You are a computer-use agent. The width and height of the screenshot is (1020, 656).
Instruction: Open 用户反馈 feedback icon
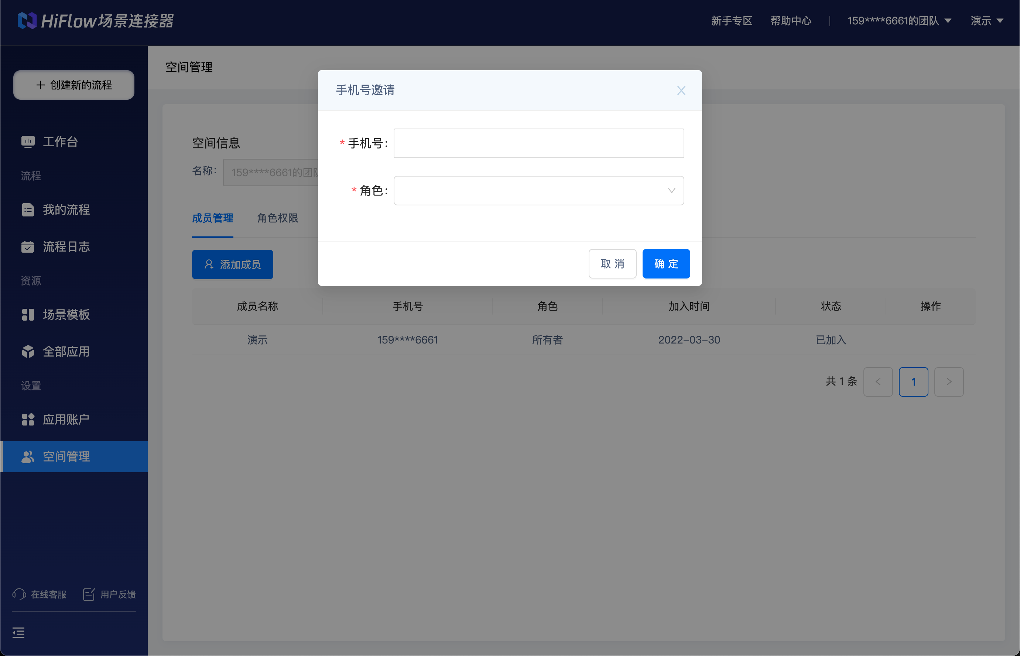click(x=89, y=594)
